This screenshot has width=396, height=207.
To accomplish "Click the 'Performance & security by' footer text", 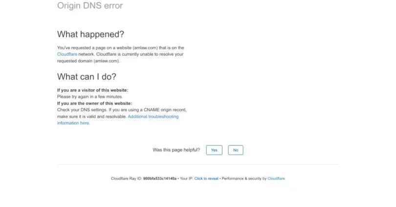I will 244,179.
